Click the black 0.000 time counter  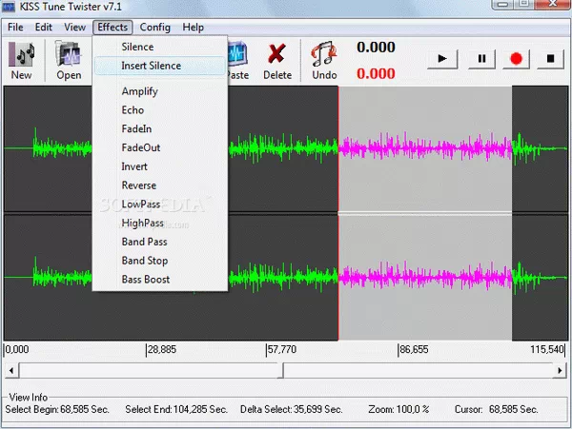376,48
